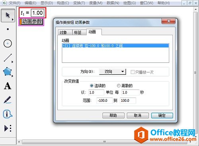Select 离散的 radio button
This screenshot has width=199, height=146.
coord(119,86)
